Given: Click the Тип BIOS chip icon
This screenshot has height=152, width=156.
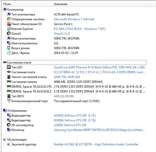Looking at the screenshot, I should click(9, 96).
